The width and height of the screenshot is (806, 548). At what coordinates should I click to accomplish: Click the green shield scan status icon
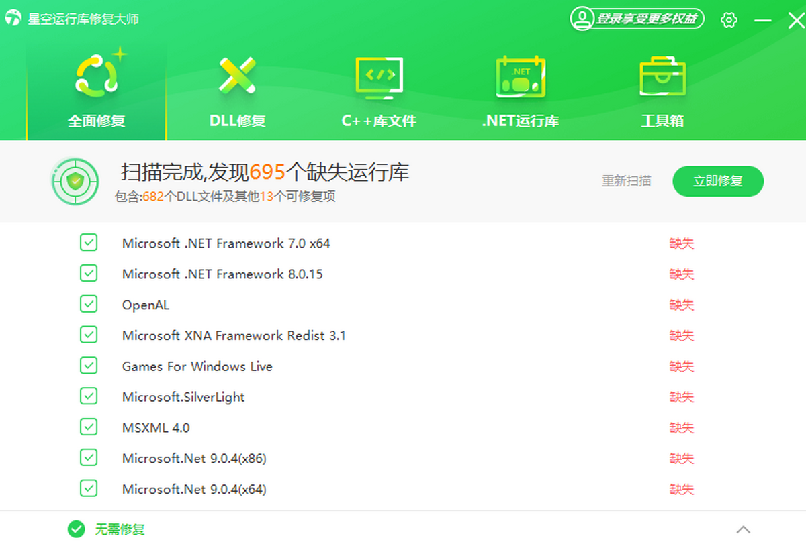click(x=75, y=181)
